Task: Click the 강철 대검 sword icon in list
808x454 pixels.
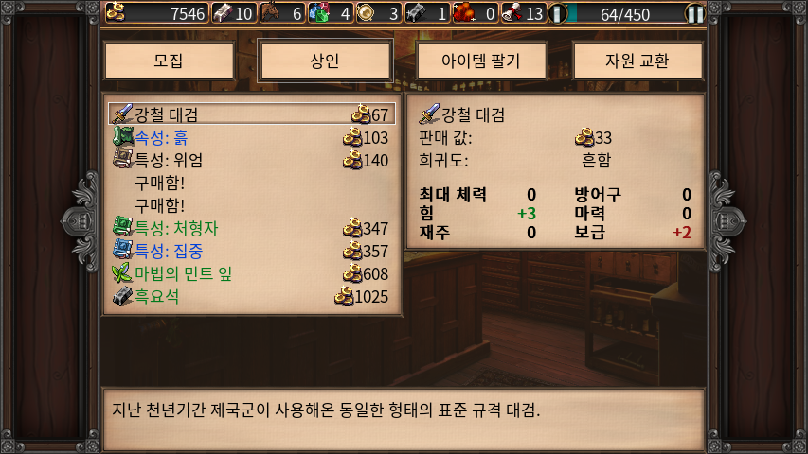Action: (122, 113)
